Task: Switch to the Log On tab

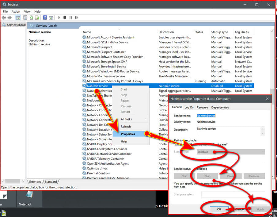Action: pyautogui.click(x=189, y=107)
